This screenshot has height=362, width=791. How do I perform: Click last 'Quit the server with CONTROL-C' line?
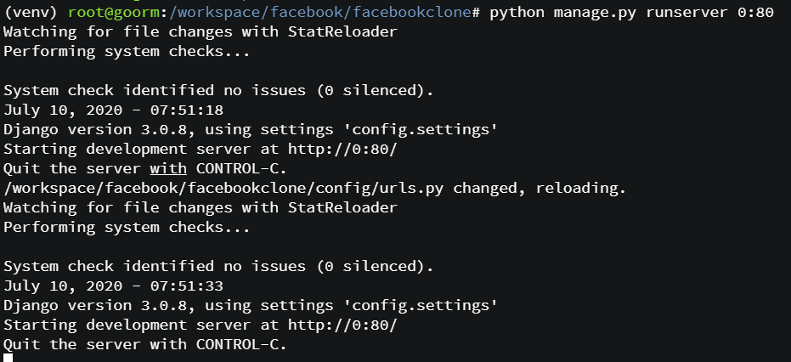(145, 344)
